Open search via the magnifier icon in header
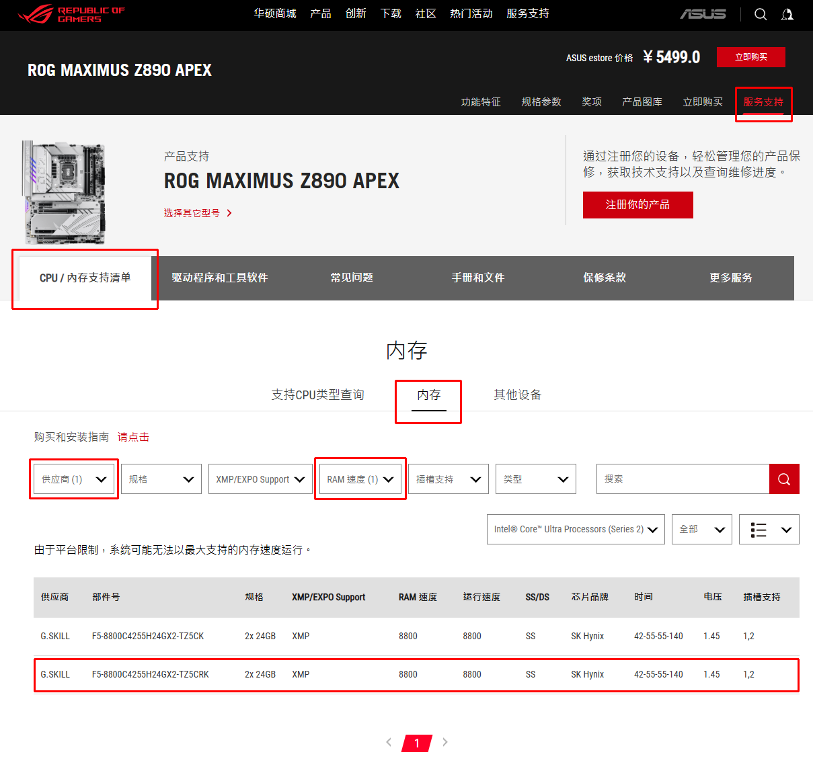Image resolution: width=813 pixels, height=775 pixels. pyautogui.click(x=761, y=14)
